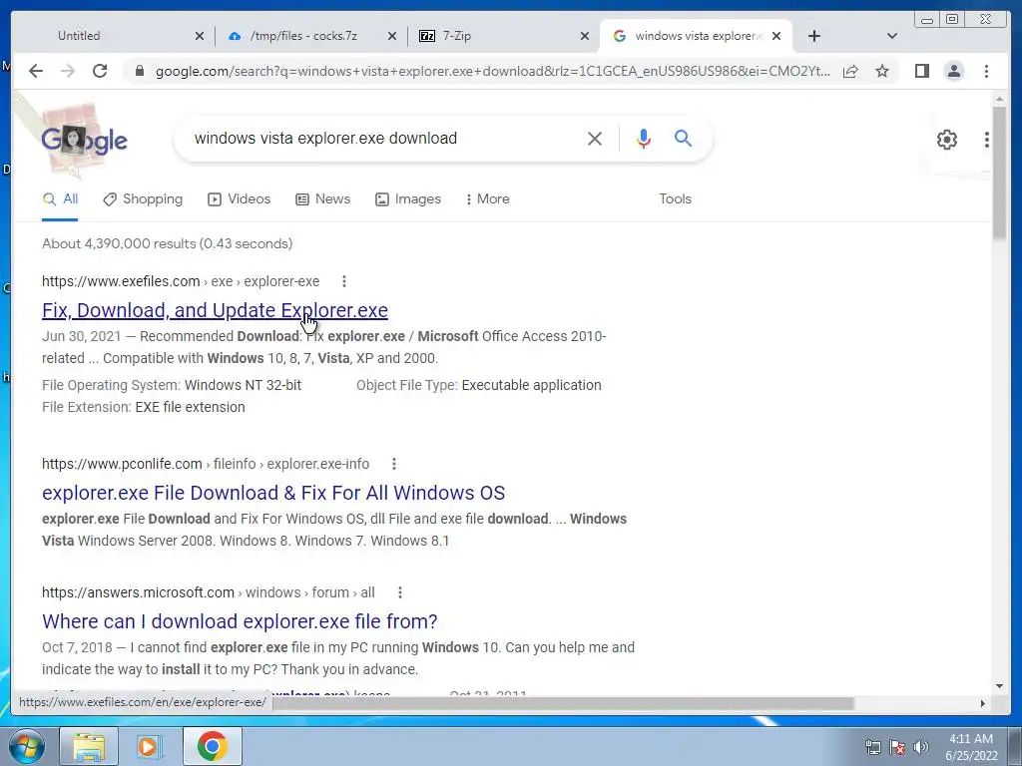The width and height of the screenshot is (1022, 766).
Task: Start voice search with microphone
Action: point(644,138)
